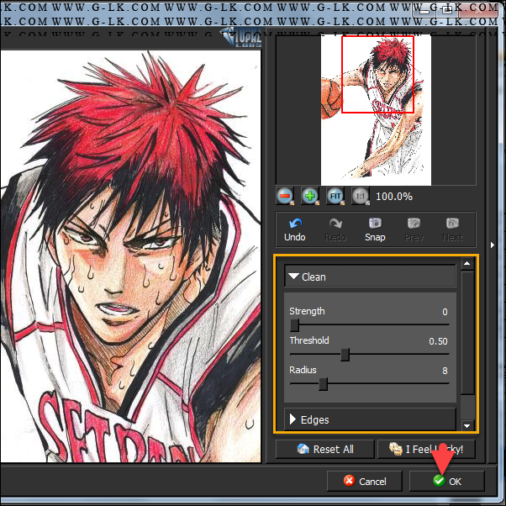This screenshot has height=506, width=506.
Task: Click the settings panel scroll down arrow
Action: click(467, 425)
